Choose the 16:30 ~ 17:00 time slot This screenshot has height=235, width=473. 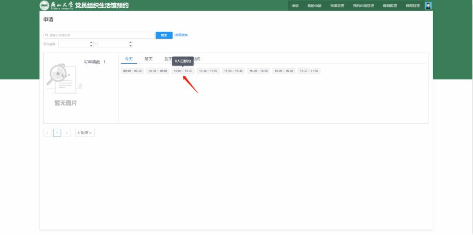click(x=309, y=71)
